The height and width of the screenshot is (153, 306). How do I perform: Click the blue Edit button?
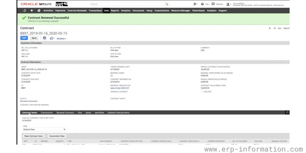tap(24, 38)
